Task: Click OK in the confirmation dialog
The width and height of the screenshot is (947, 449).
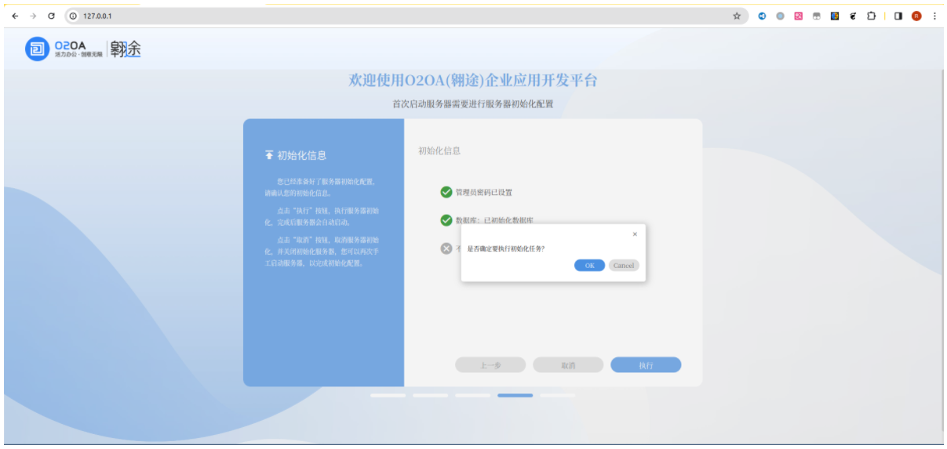Action: 589,266
